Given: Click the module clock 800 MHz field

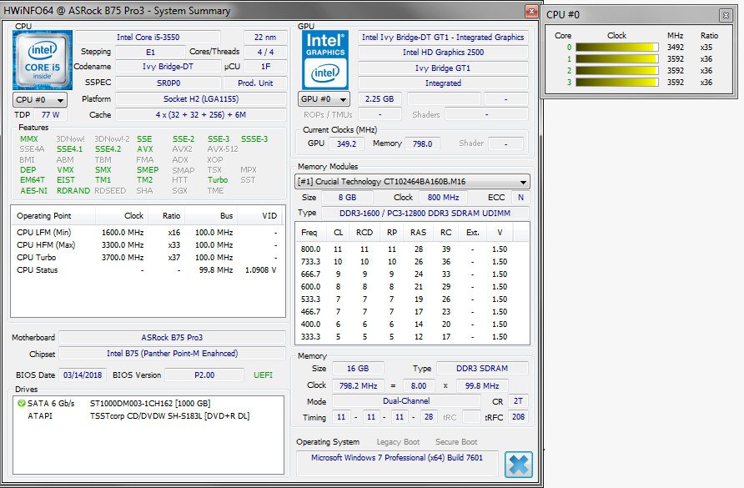Looking at the screenshot, I should [443, 198].
